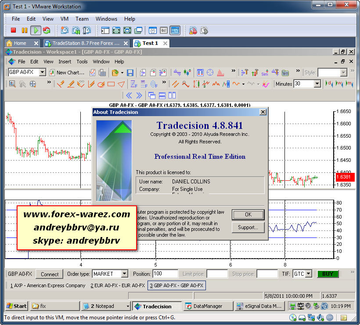This screenshot has height=325, width=360.
Task: Click the scroll chart left double-arrow
Action: click(129, 95)
